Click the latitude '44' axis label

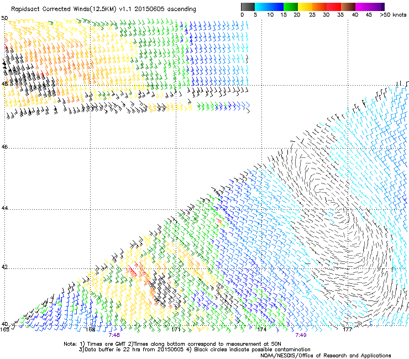(4, 208)
